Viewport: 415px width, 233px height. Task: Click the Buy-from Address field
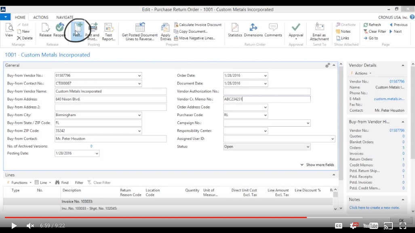point(111,99)
